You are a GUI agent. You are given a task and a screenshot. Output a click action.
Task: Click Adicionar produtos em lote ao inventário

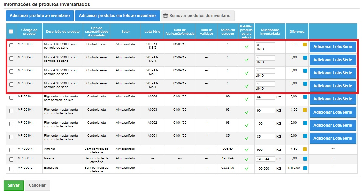coord(117,16)
